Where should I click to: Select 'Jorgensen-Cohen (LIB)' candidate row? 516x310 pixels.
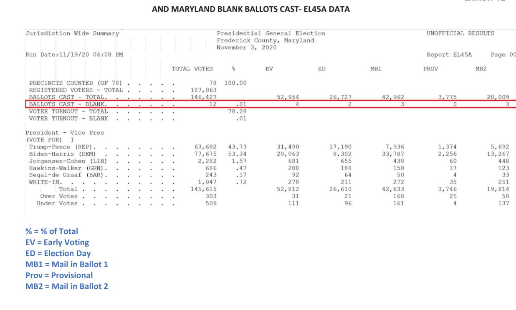[x=68, y=161]
